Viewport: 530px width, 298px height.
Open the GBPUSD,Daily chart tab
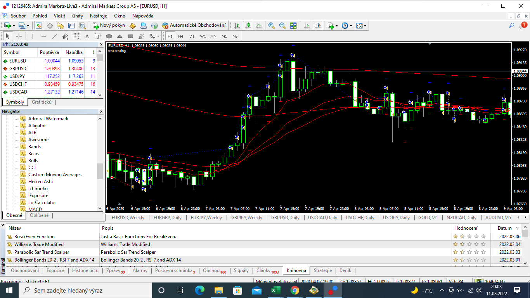coord(285,218)
